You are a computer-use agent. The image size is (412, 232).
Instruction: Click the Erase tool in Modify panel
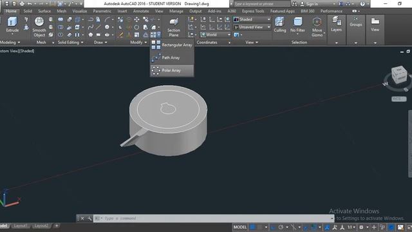coord(120,35)
